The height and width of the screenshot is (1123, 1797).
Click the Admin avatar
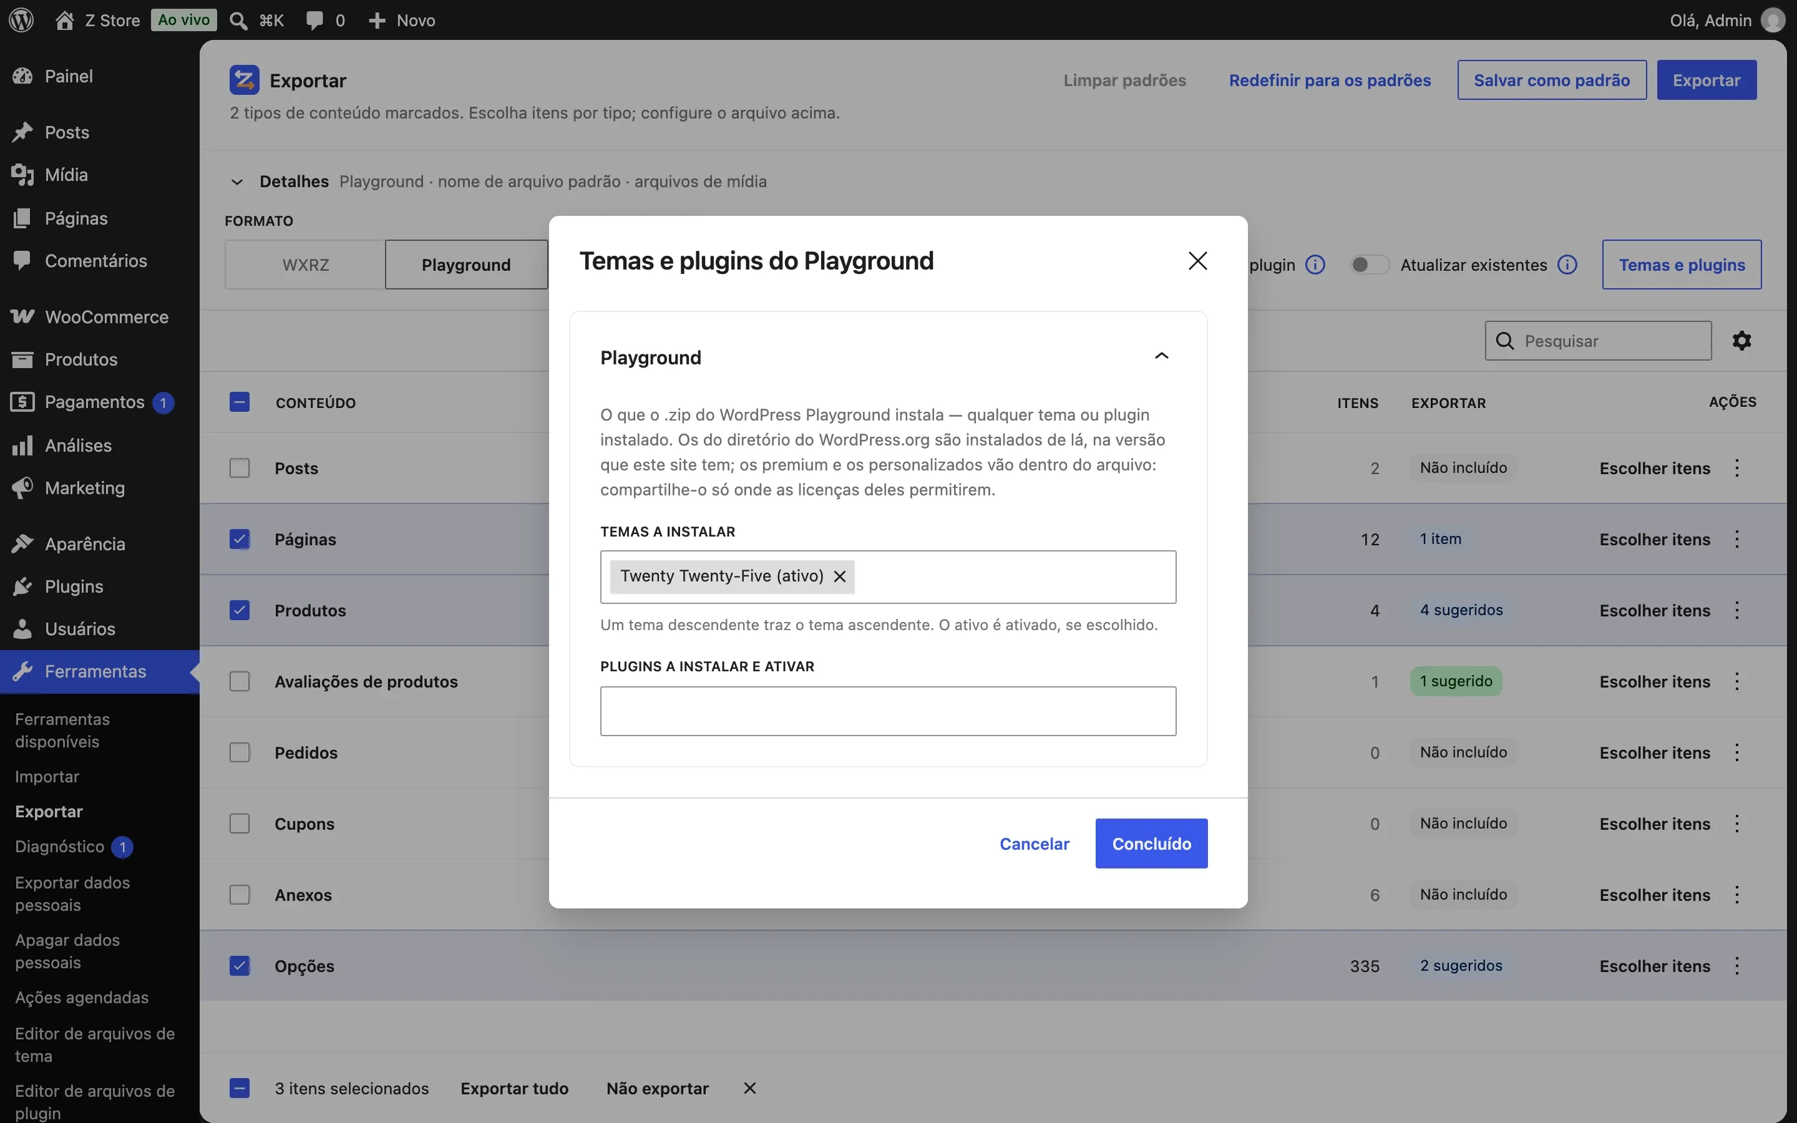(1773, 20)
